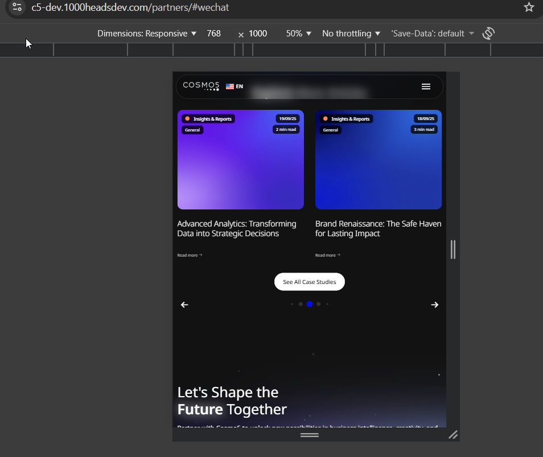
Task: Click the Cosmo5 logo
Action: 201,86
